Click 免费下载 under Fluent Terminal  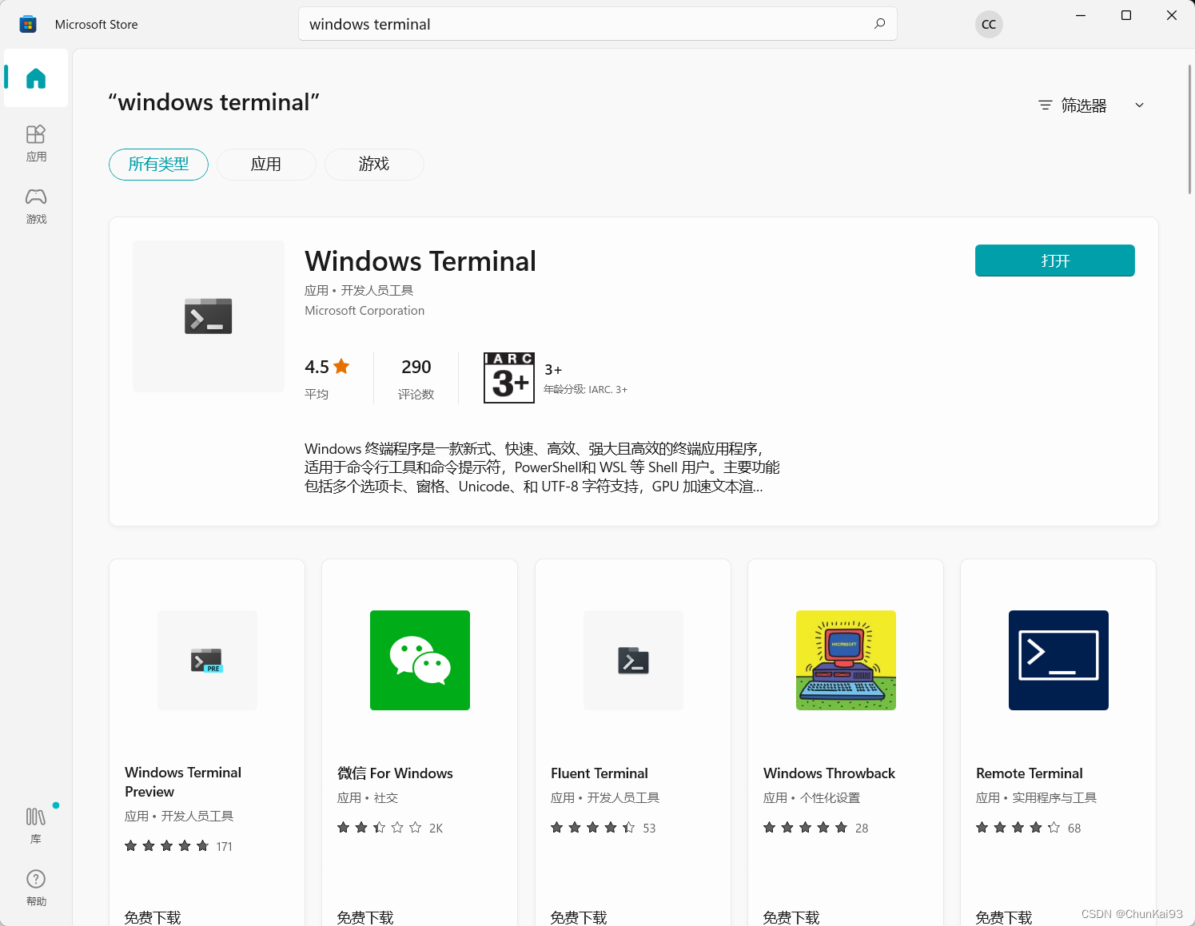point(579,917)
